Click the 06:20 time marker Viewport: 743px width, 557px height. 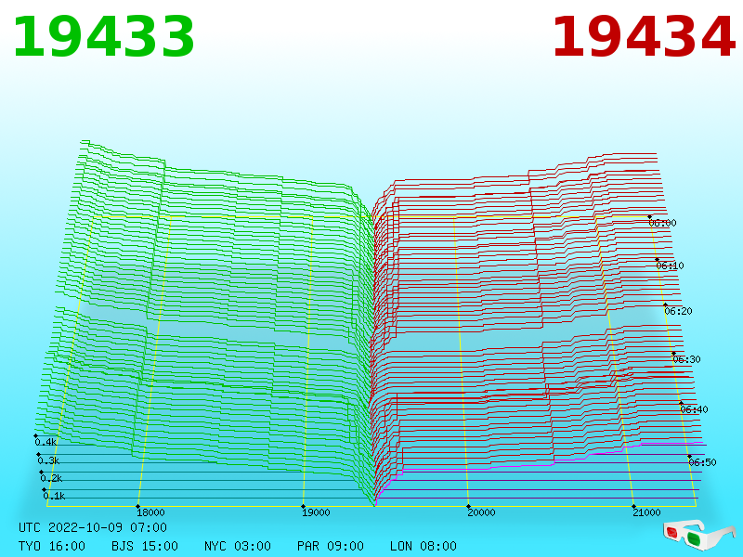pyautogui.click(x=678, y=311)
